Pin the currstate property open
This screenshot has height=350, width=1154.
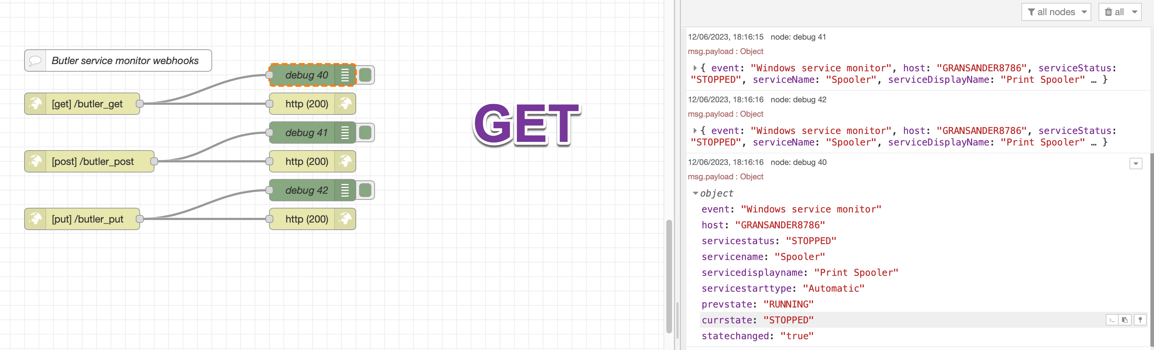click(x=1140, y=320)
